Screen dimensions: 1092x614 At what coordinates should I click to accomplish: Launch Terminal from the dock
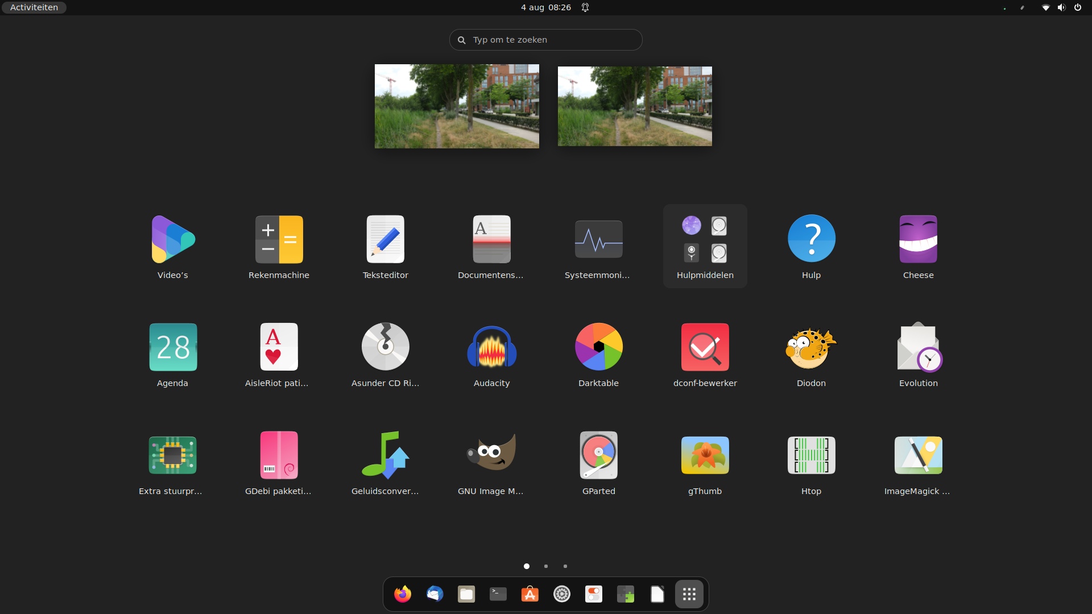(498, 594)
